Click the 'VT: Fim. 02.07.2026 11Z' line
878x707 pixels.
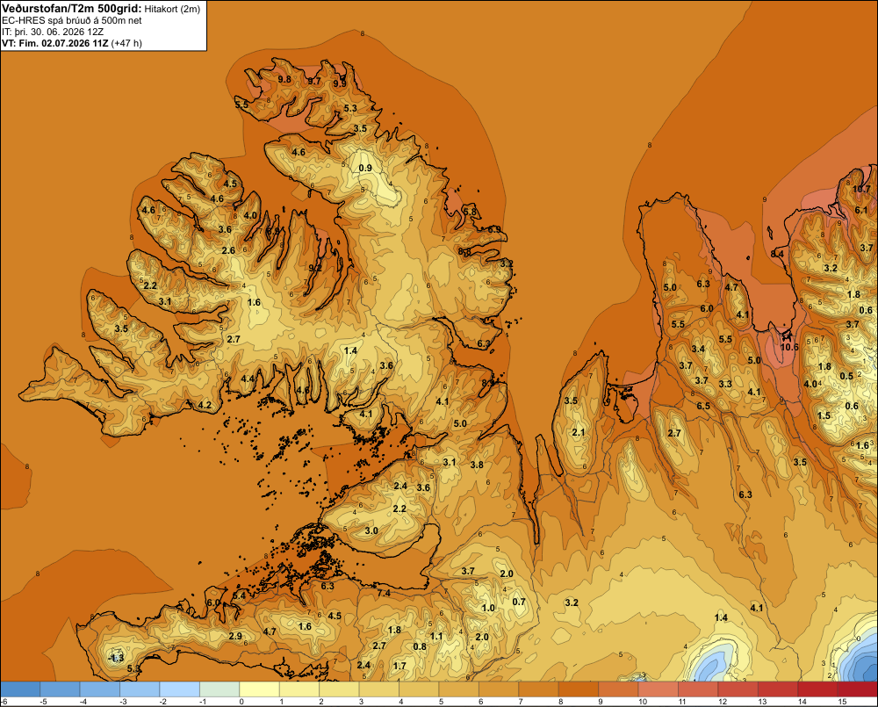click(54, 43)
